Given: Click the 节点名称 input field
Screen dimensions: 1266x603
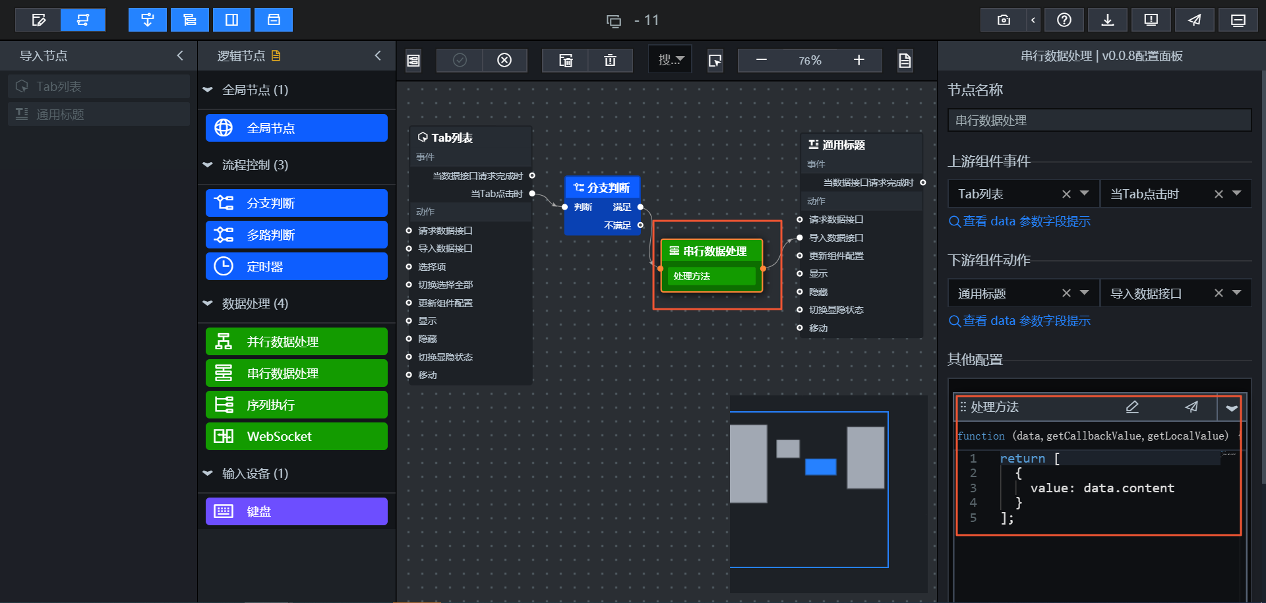Looking at the screenshot, I should (1100, 121).
